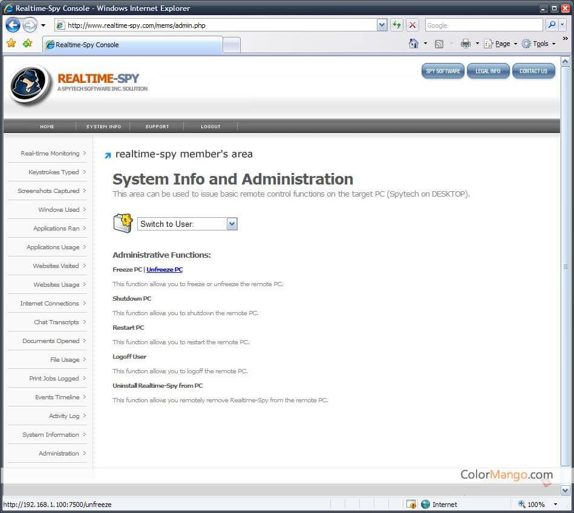Click the Unfreeze PC link
This screenshot has width=574, height=513.
coord(165,269)
